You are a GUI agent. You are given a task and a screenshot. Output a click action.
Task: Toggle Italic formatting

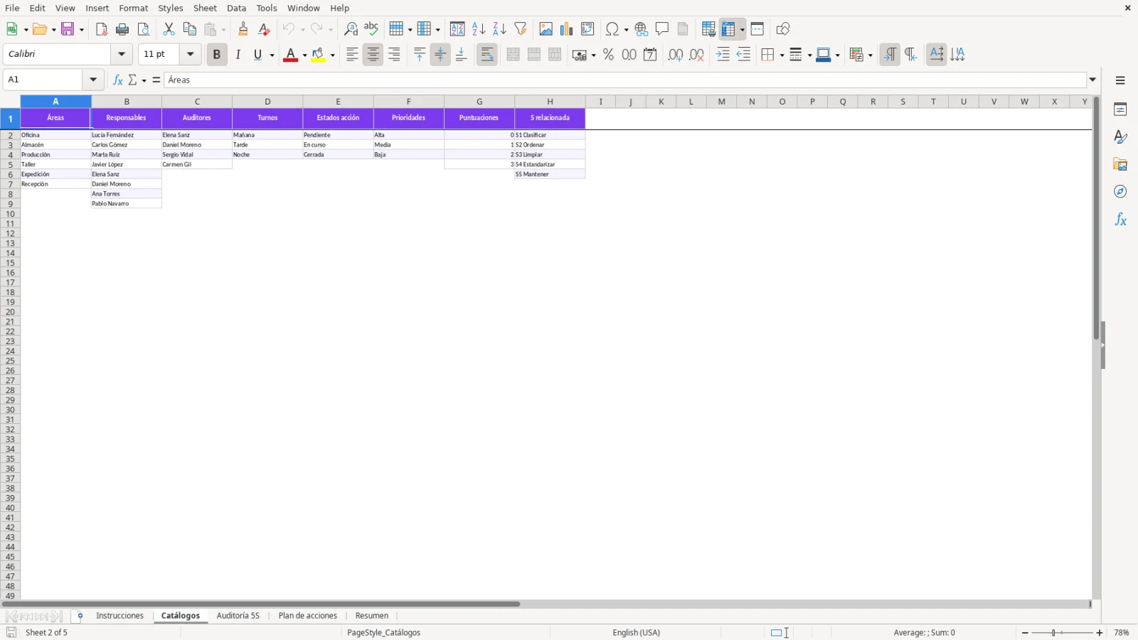coord(238,55)
